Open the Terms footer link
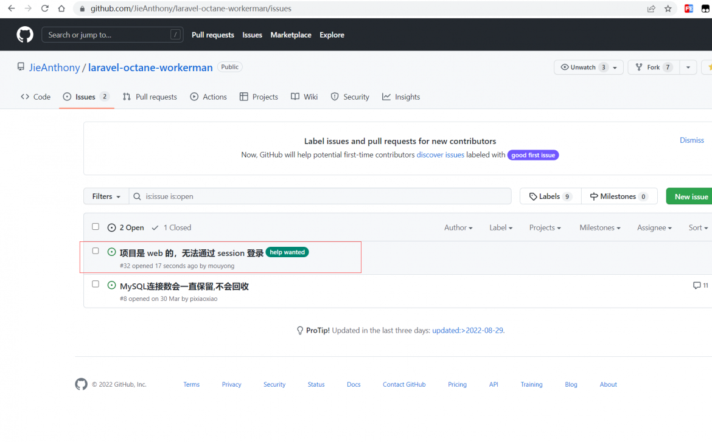Screen dimensions: 712x442 [x=191, y=384]
